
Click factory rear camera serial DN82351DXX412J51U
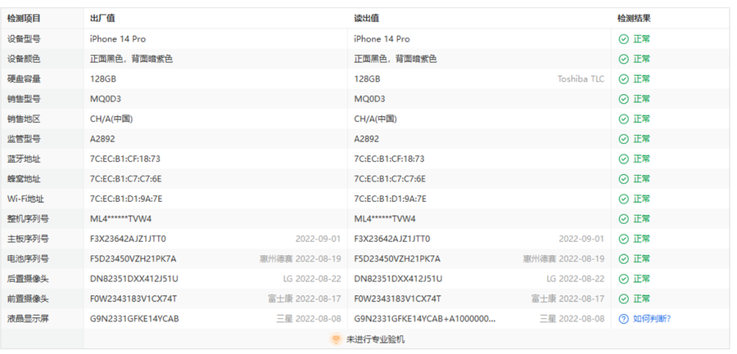pos(134,279)
